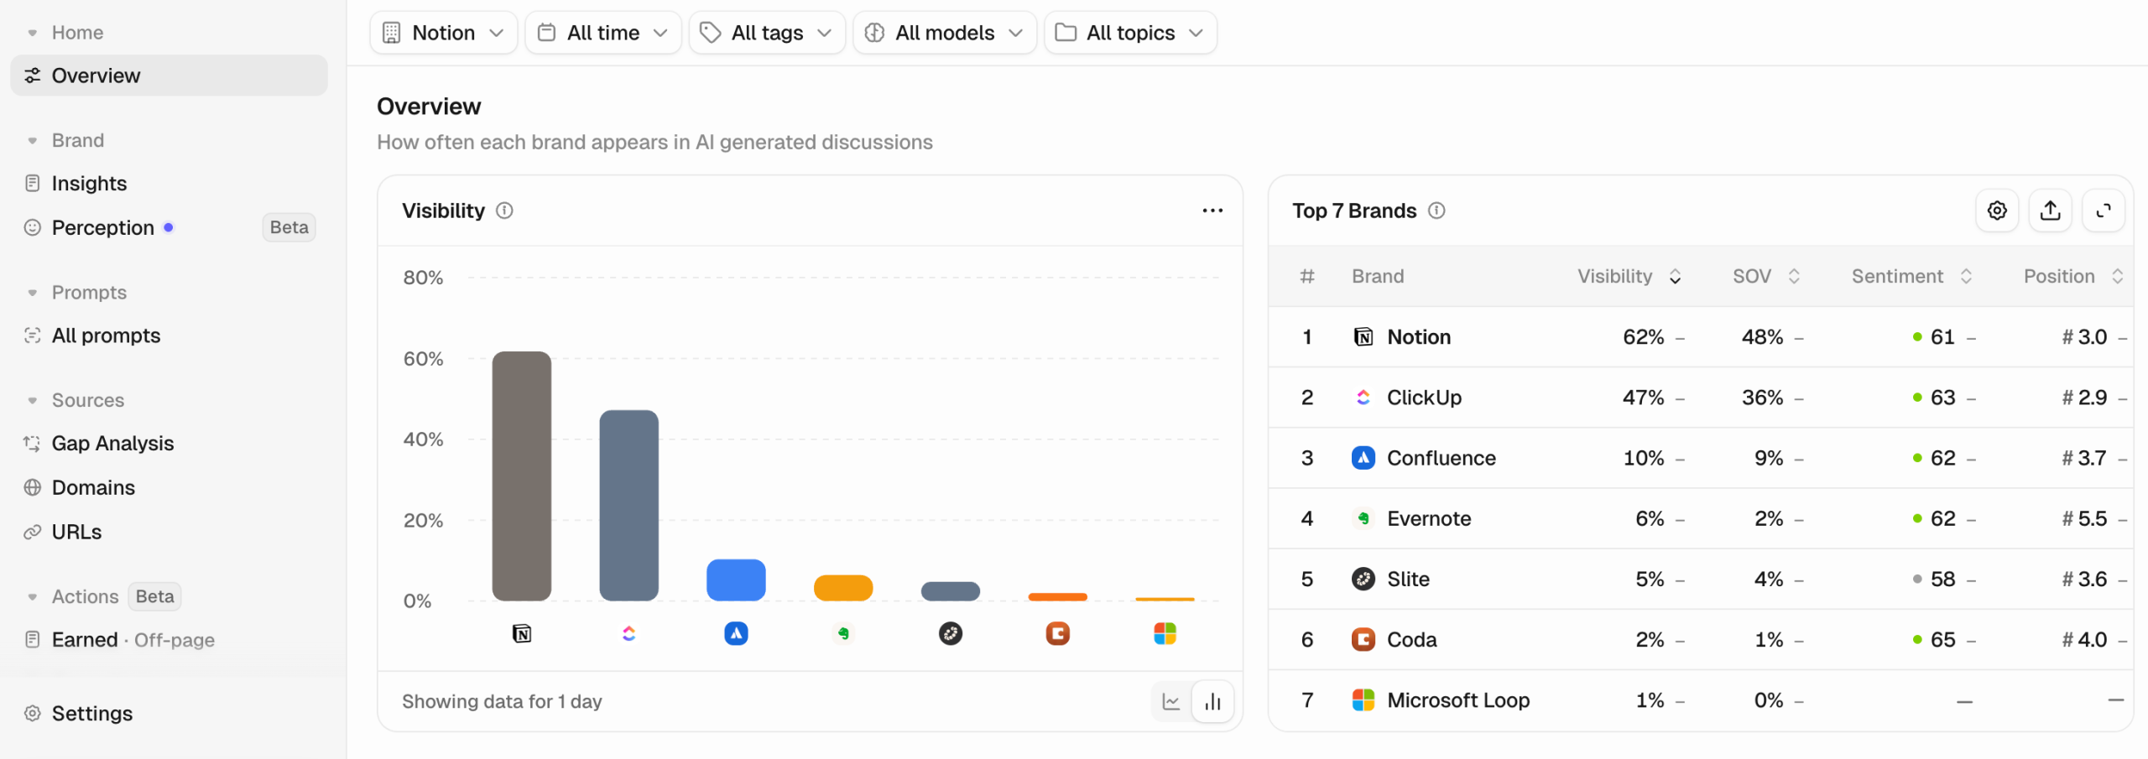
Task: Select the Confluence brand name in table
Action: point(1442,458)
